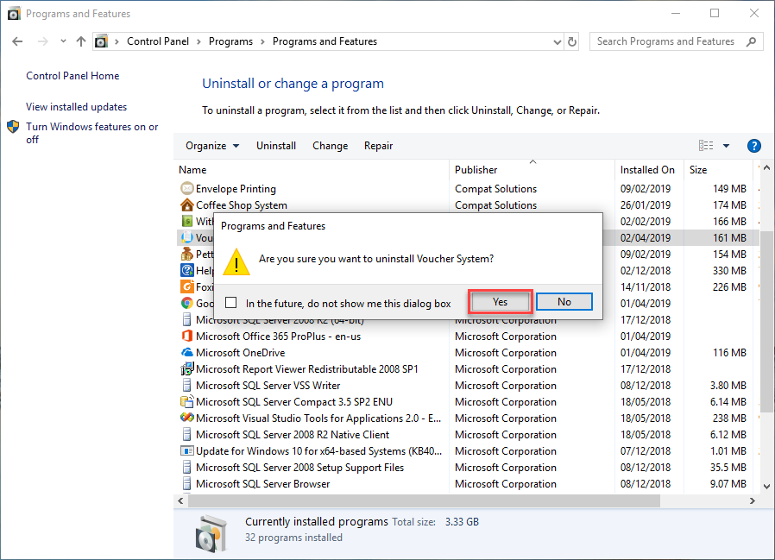Screen dimensions: 775x560
Task: Click the Visual Studio Tools for Applications icon
Action: tap(186, 418)
